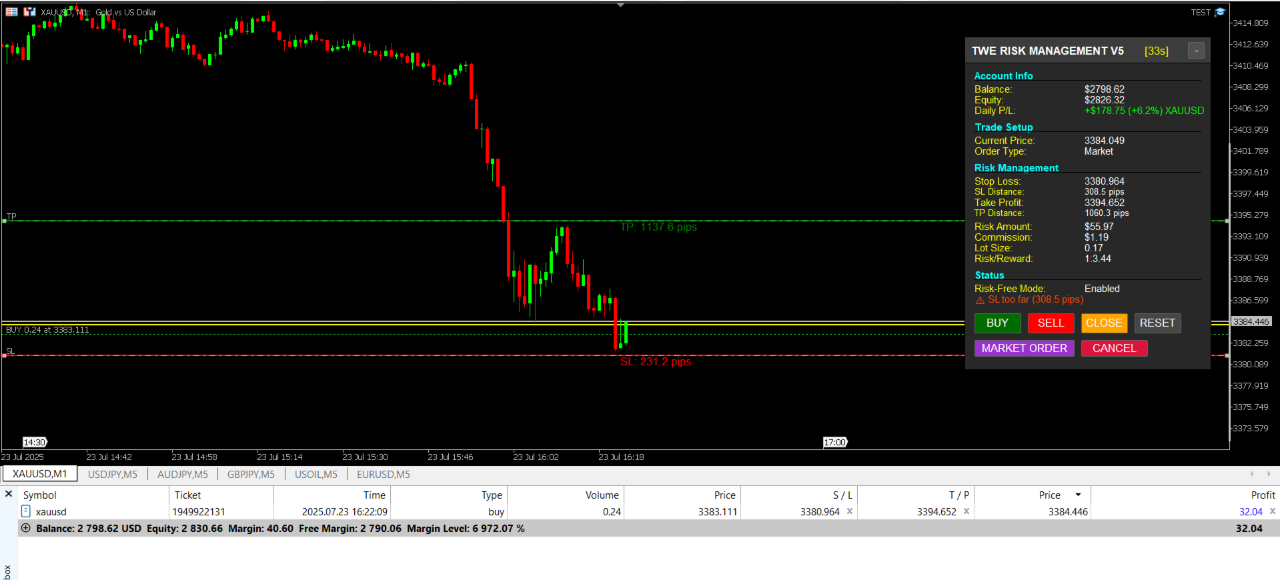
Task: Click the 17:00 time marker on the timeline
Action: click(835, 442)
